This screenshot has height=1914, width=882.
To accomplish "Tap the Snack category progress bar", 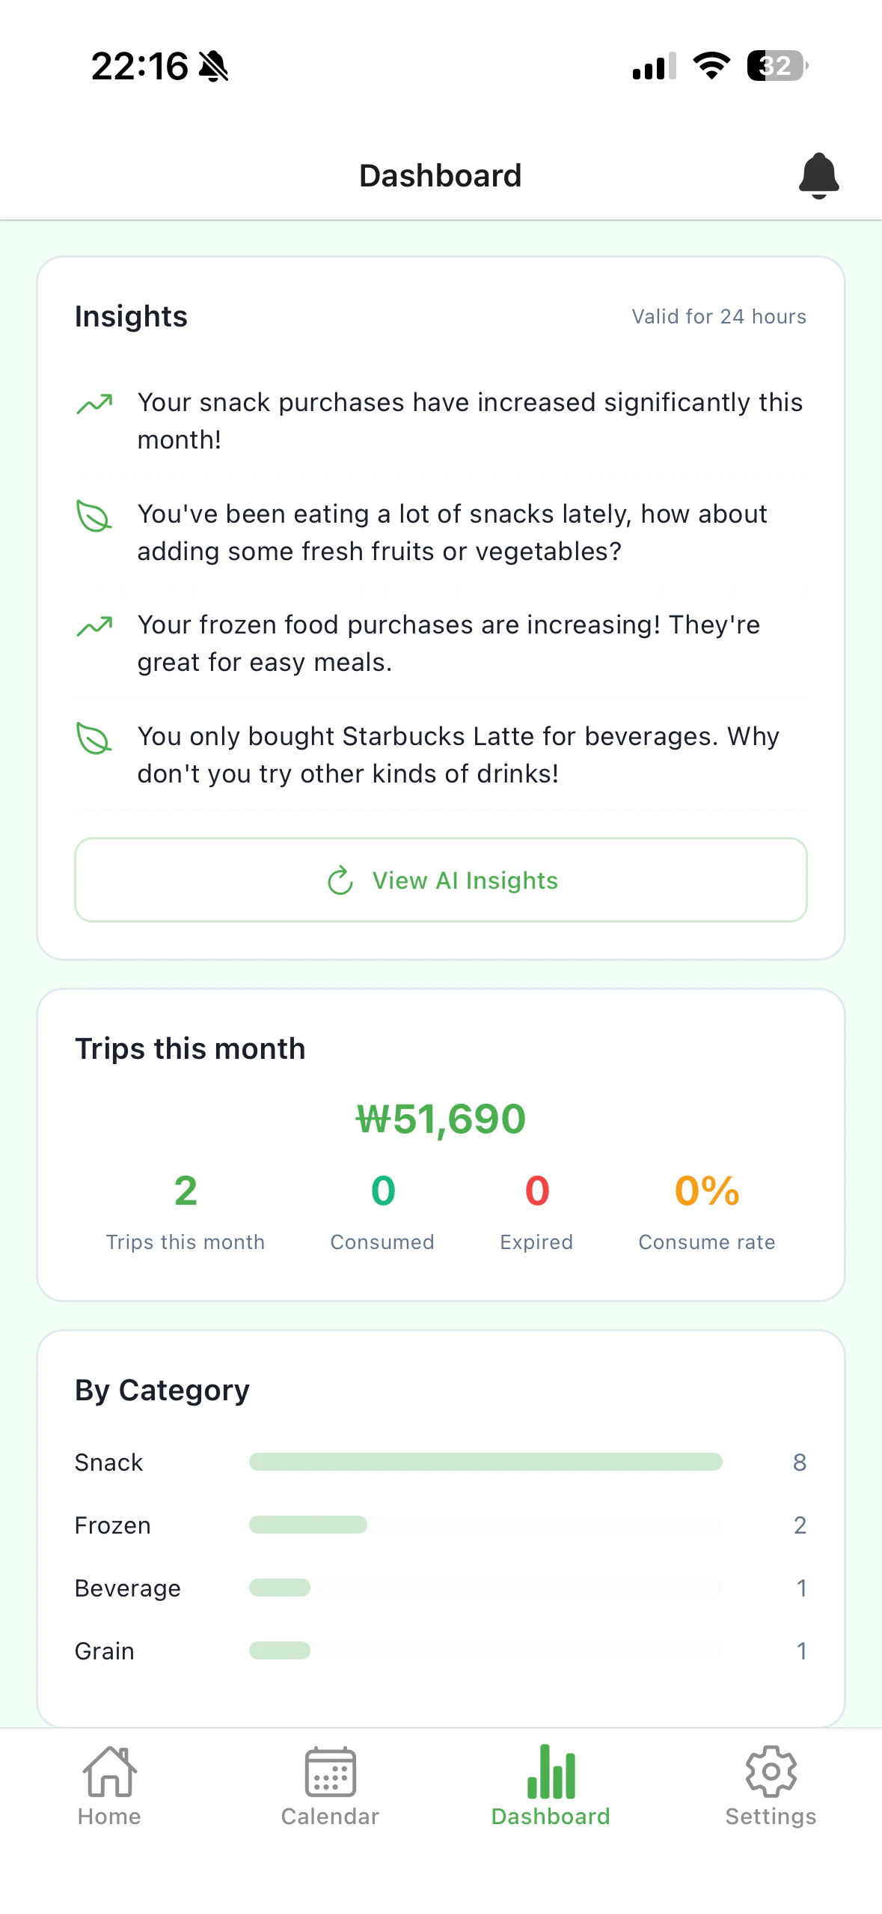I will click(x=486, y=1462).
